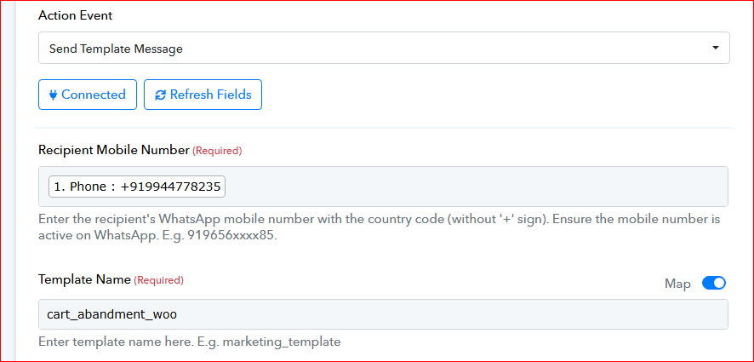The height and width of the screenshot is (362, 754).
Task: Click the Map label beside the switch
Action: [x=677, y=284]
